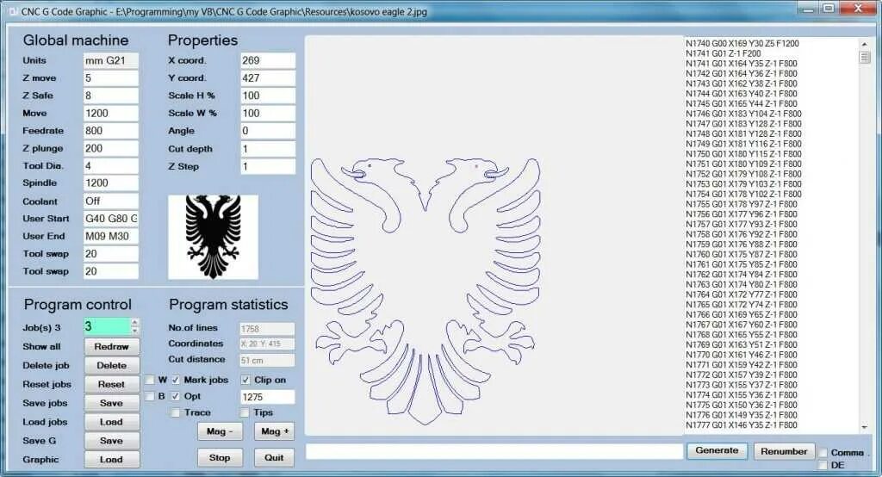Click the eagle outline in the preview canvas
Screen dimensions: 882x477
click(x=425, y=291)
